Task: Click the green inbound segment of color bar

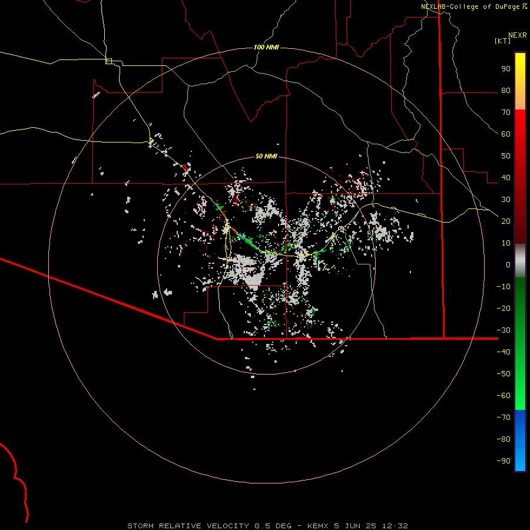Action: coord(520,343)
